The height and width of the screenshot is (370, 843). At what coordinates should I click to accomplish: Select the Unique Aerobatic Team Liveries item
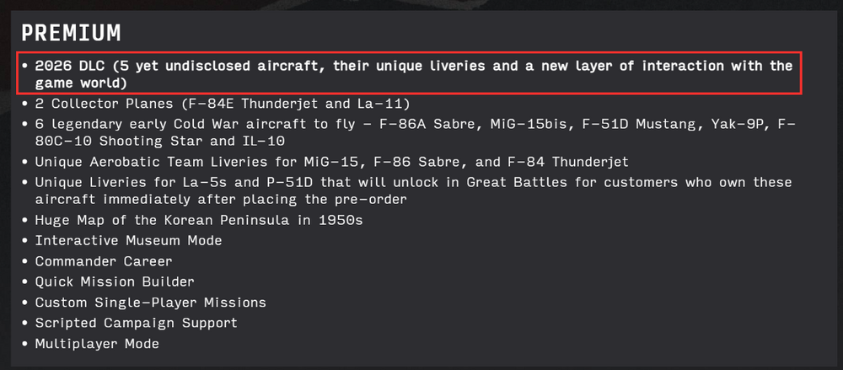tap(331, 161)
